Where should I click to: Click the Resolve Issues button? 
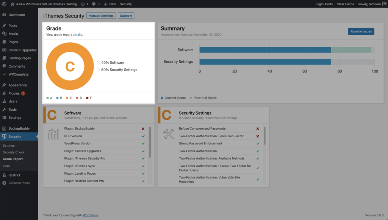[361, 31]
